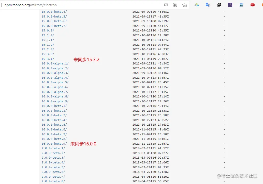Select the timestamp 2021-10-20T16:49:44Z
This screenshot has height=184, width=263.
(x=151, y=106)
